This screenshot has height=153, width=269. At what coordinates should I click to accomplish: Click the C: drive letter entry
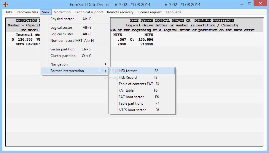(132, 40)
